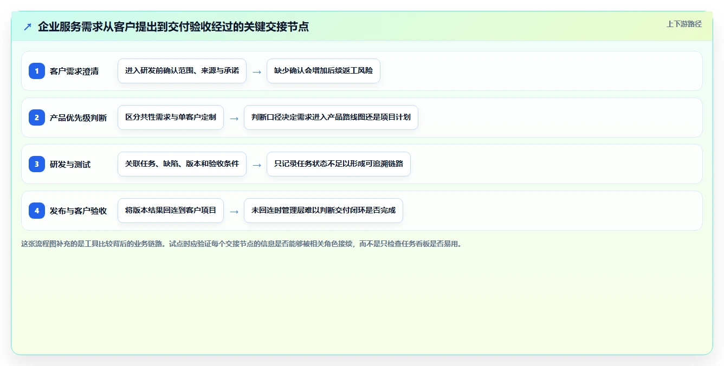This screenshot has height=366, width=724.
Task: Select the step 1 number badge
Action: [x=37, y=71]
